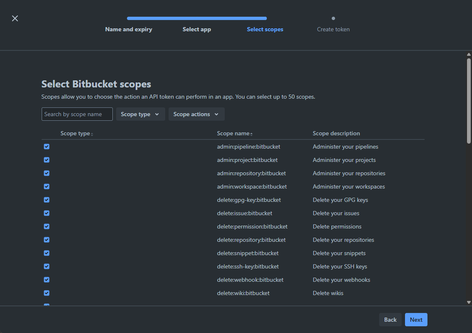Go to the Name and expiry step
Screen dimensions: 472x333
129,29
